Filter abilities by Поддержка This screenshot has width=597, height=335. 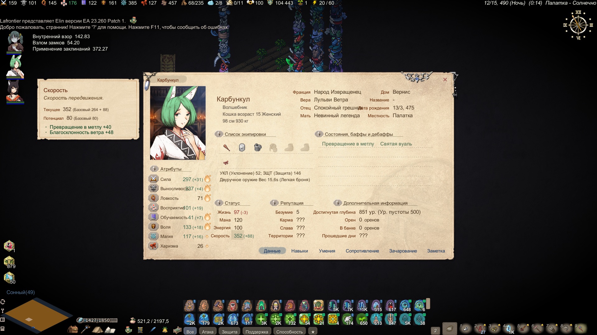[x=257, y=332]
